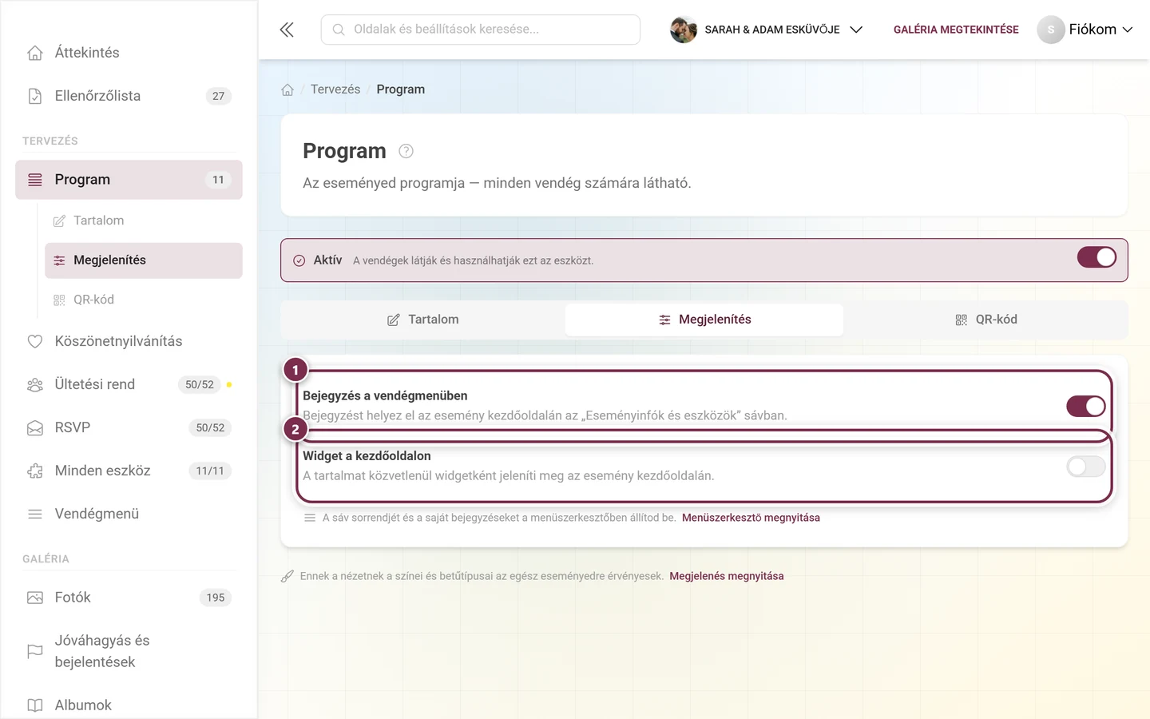Disable Bejegyzés a vendégmenüben switch

point(1086,406)
